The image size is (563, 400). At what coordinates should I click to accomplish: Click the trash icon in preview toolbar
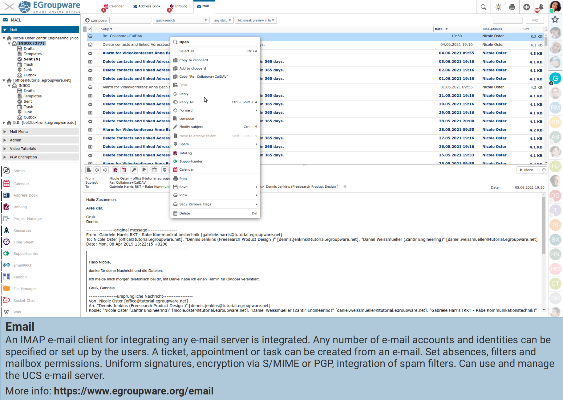[155, 170]
